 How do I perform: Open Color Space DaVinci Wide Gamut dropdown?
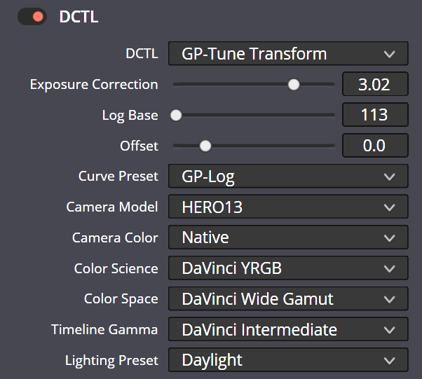click(x=288, y=299)
